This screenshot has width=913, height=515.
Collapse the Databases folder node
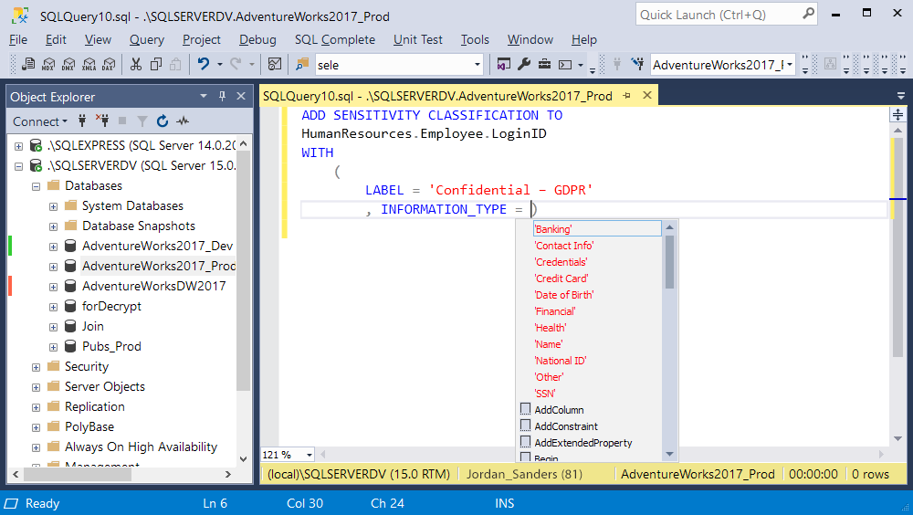point(37,186)
